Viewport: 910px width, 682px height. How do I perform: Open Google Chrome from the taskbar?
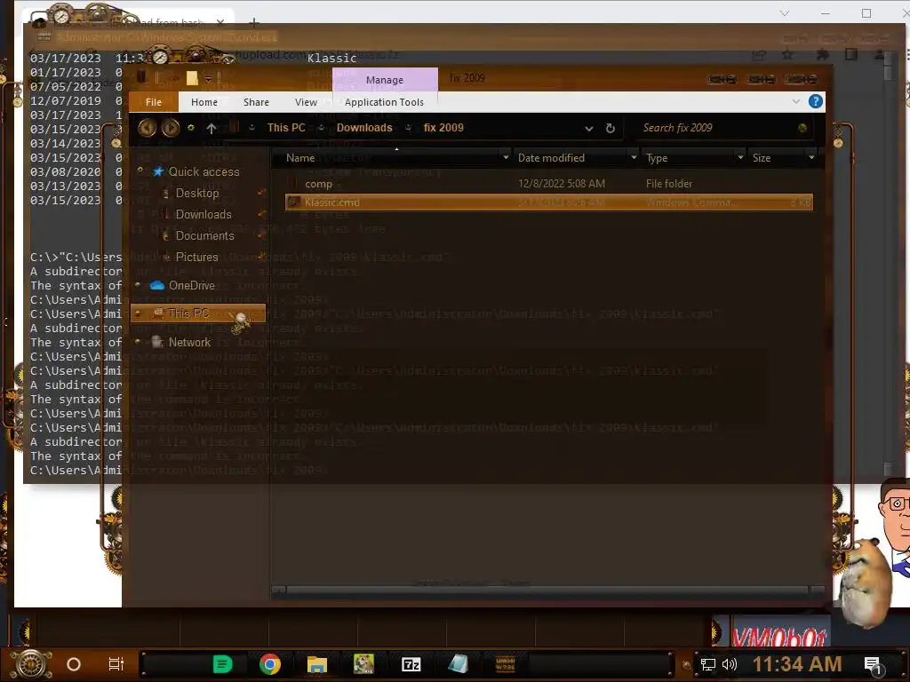(x=270, y=664)
